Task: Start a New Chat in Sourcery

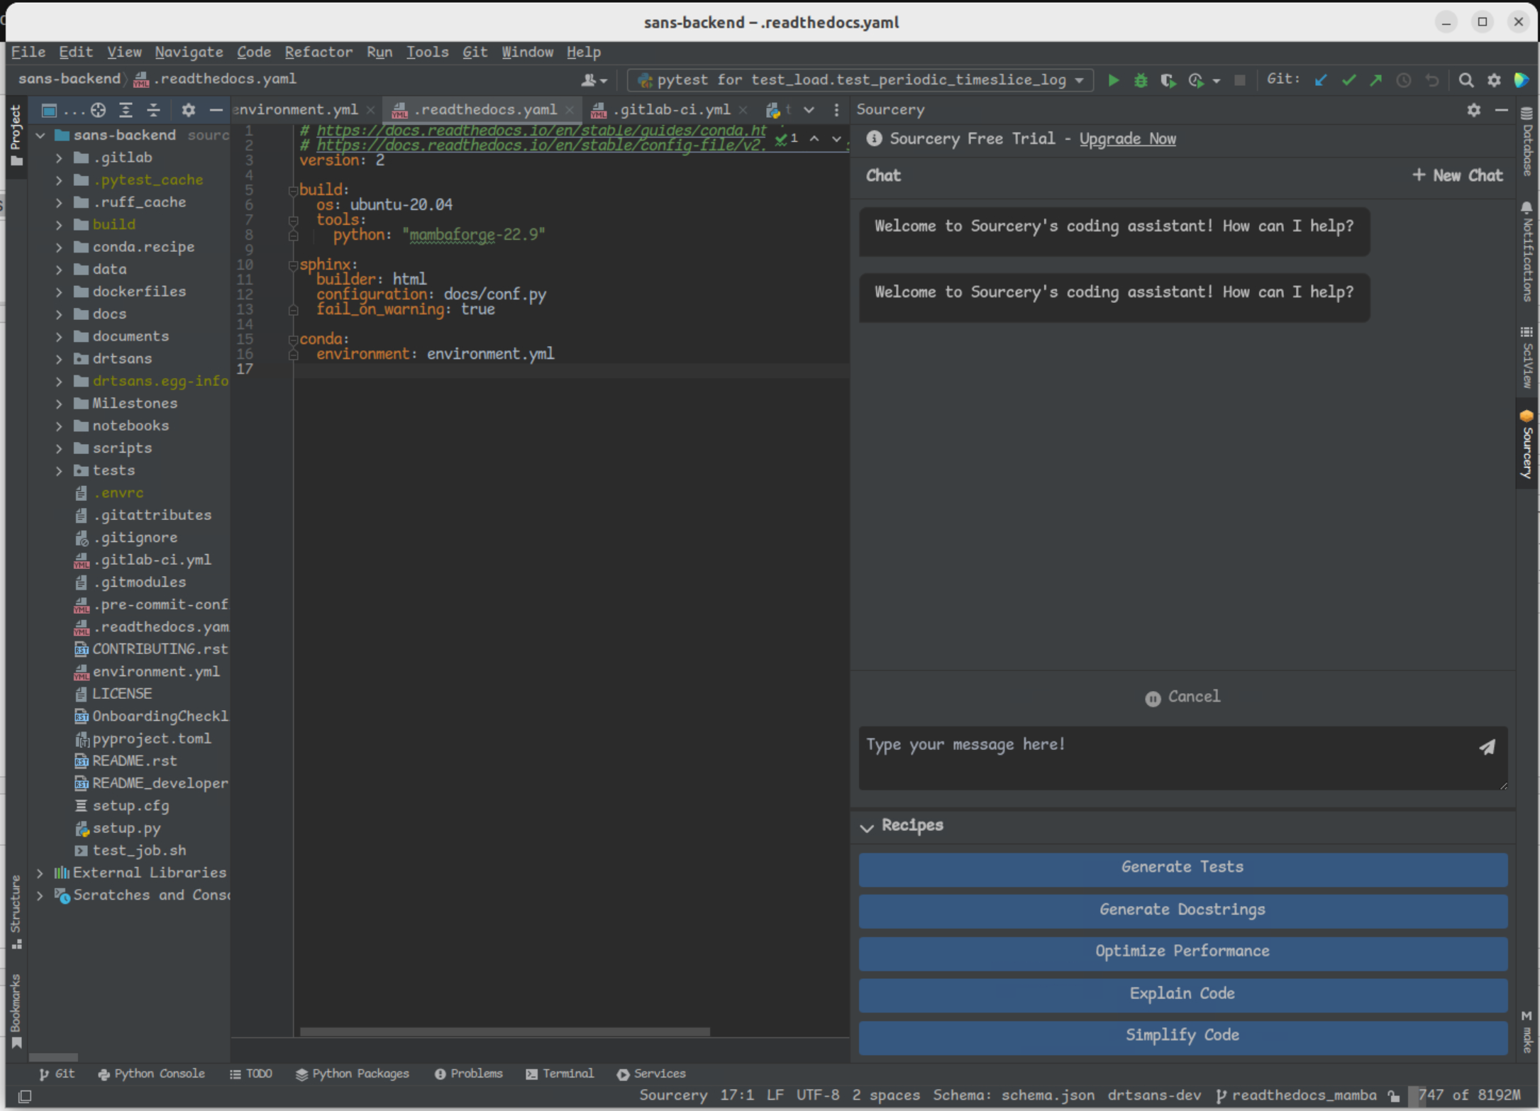Action: pos(1457,175)
